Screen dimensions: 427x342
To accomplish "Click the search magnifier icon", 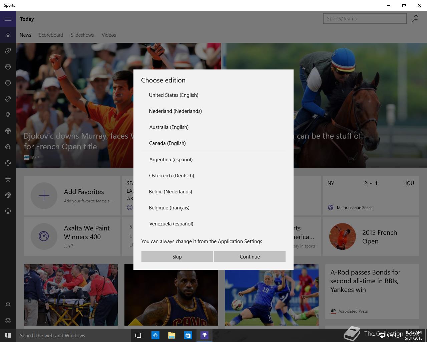I will tap(415, 19).
